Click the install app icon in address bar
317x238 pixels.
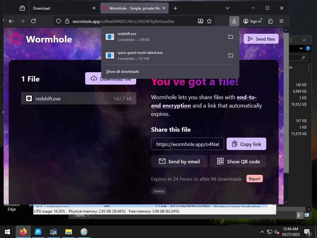[201, 21]
